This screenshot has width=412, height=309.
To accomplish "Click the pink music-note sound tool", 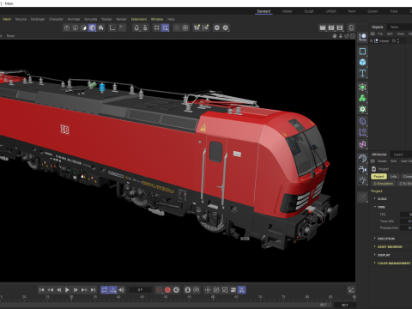I will click(x=362, y=144).
